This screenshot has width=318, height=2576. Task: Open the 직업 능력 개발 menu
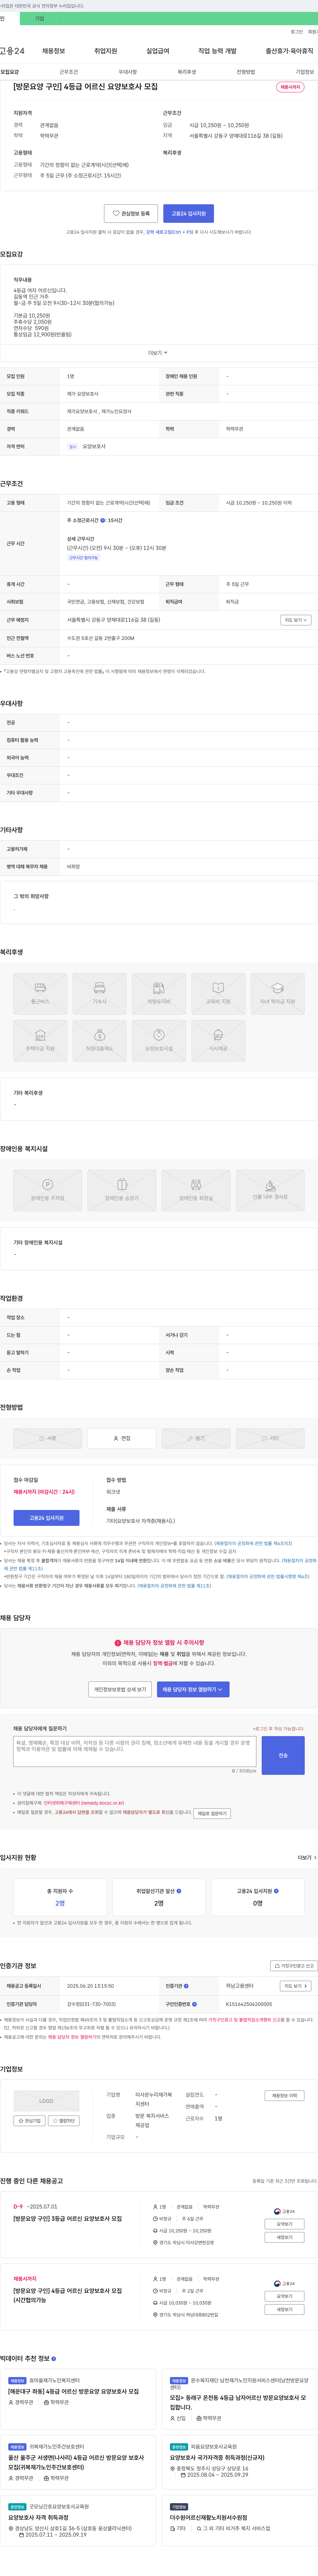tap(217, 51)
